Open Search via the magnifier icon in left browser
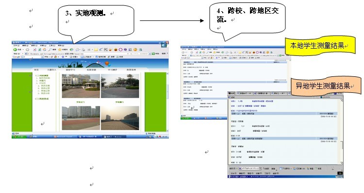This screenshot has height=193, width=364. click(x=50, y=50)
